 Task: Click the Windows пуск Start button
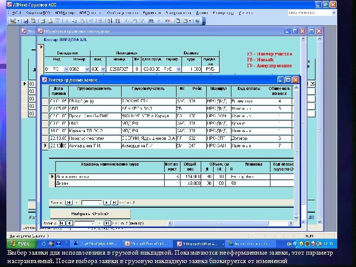22,244
